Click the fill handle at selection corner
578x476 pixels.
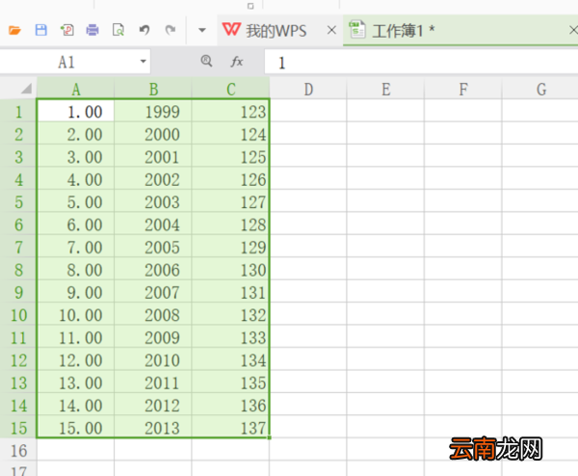pos(270,437)
